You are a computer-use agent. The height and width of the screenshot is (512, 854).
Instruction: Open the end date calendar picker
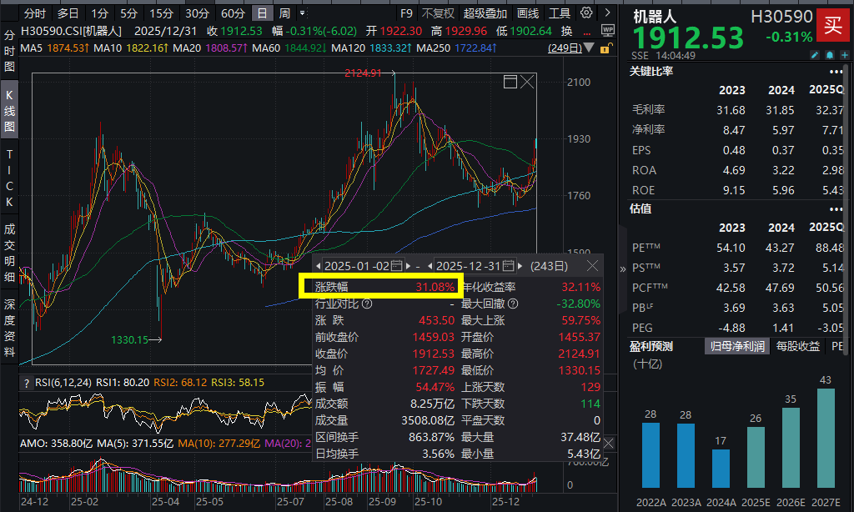507,266
